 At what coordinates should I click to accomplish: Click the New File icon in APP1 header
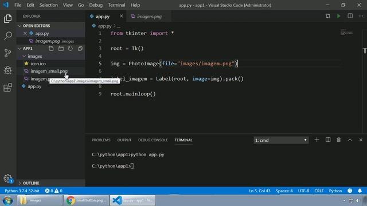(x=51, y=48)
